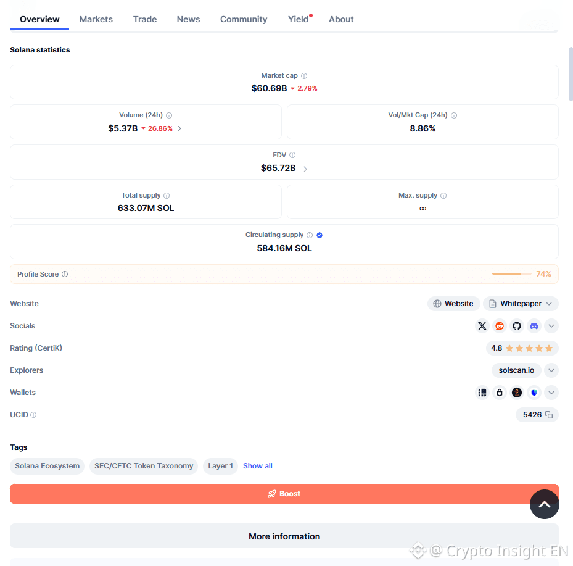Image resolution: width=573 pixels, height=566 pixels.
Task: Click the Volume (24h) info icon
Action: (169, 115)
